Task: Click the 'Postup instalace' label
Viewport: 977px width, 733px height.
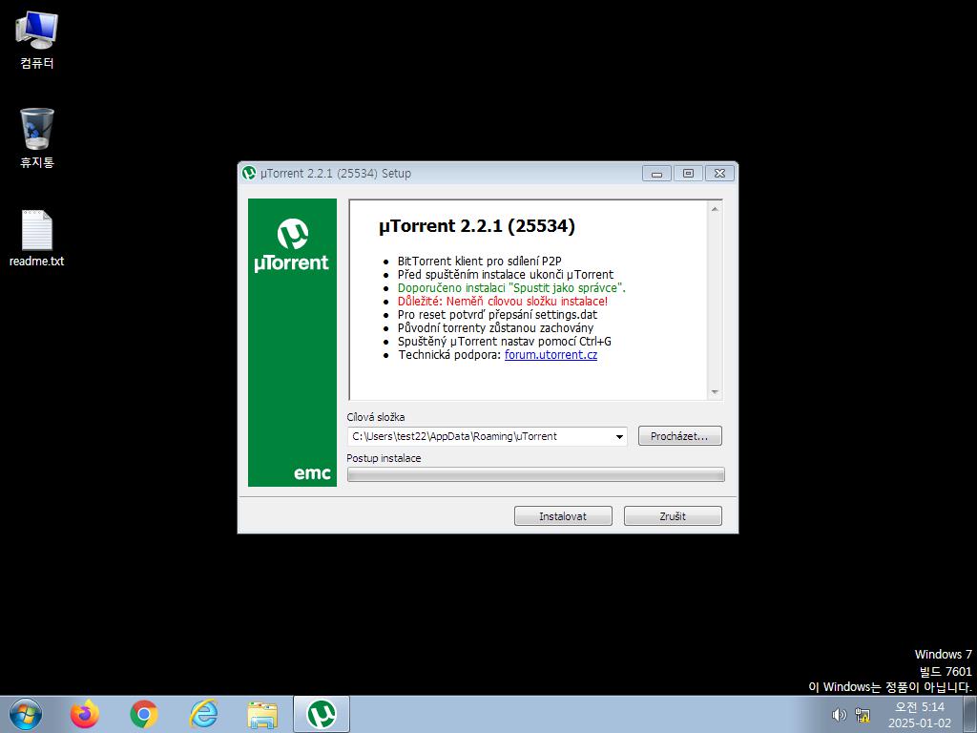Action: [384, 458]
